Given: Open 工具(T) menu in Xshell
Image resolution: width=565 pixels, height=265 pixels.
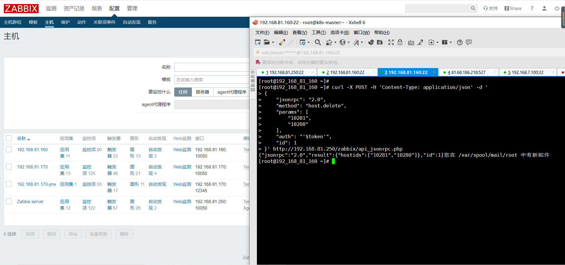Looking at the screenshot, I should (319, 33).
